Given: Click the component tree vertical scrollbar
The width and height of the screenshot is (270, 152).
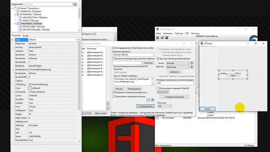Looking at the screenshot, I should pos(79,19).
